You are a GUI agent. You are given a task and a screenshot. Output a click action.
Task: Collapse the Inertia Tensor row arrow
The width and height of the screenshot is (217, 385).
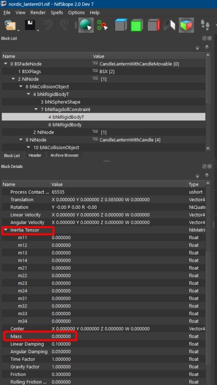[x=6, y=231]
